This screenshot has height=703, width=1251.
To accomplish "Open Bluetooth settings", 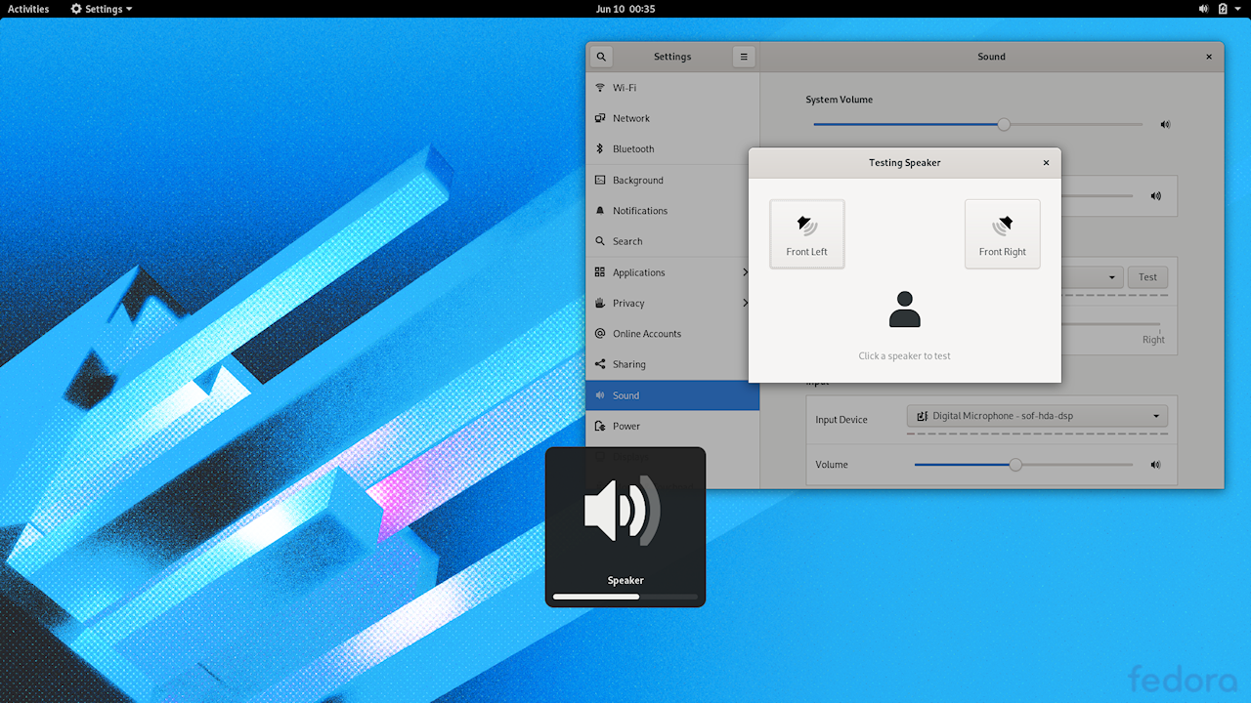I will [672, 149].
